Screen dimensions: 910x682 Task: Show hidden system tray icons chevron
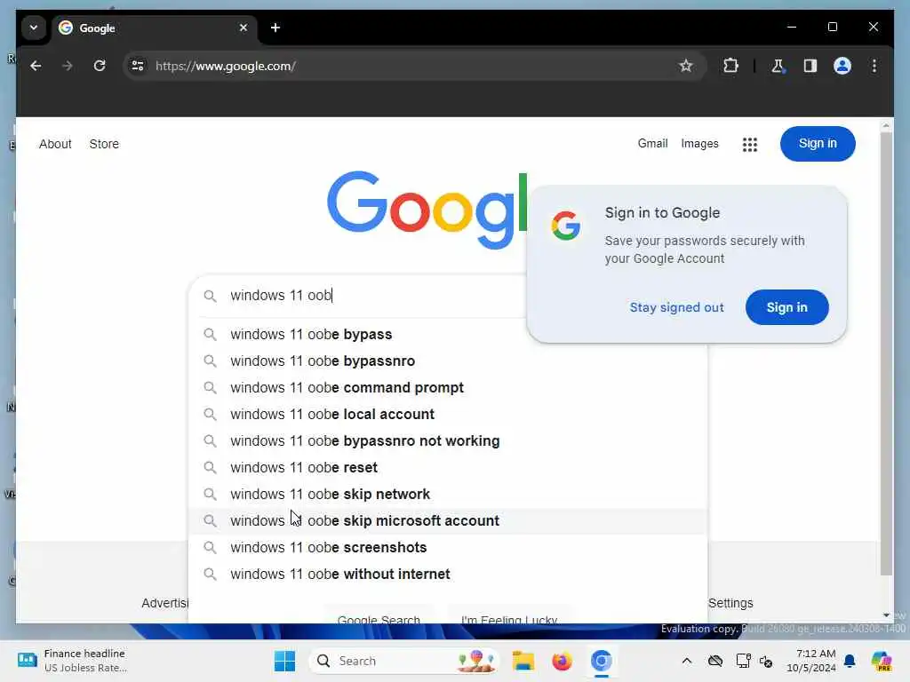click(x=687, y=661)
